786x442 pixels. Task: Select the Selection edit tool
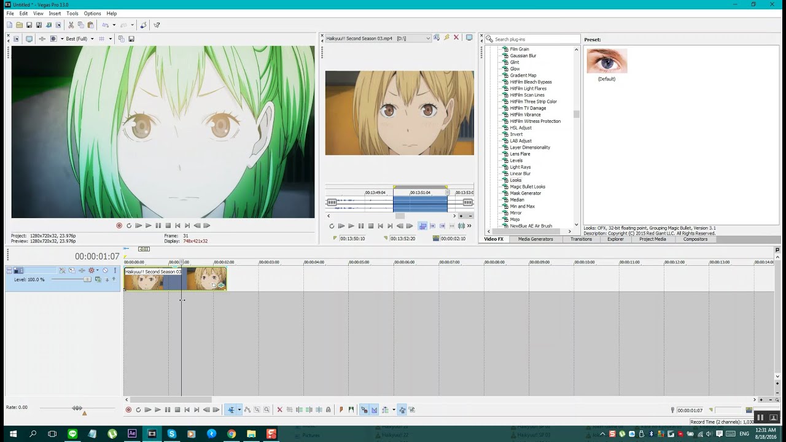point(257,409)
